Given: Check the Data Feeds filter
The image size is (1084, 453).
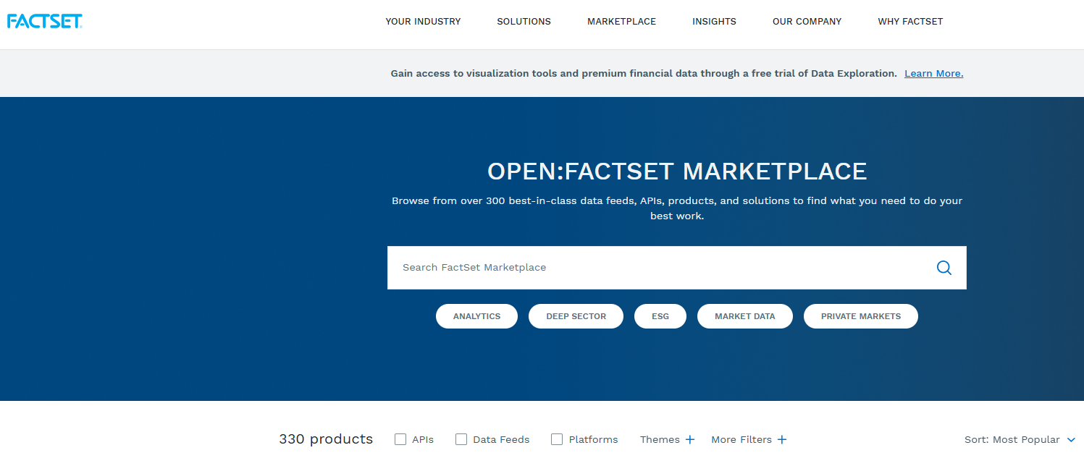Looking at the screenshot, I should tap(461, 439).
